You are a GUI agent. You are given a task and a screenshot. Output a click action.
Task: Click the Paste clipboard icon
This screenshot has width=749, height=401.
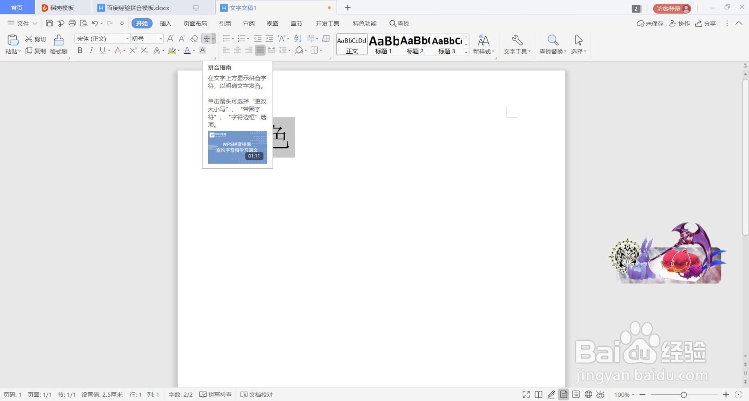(x=13, y=40)
